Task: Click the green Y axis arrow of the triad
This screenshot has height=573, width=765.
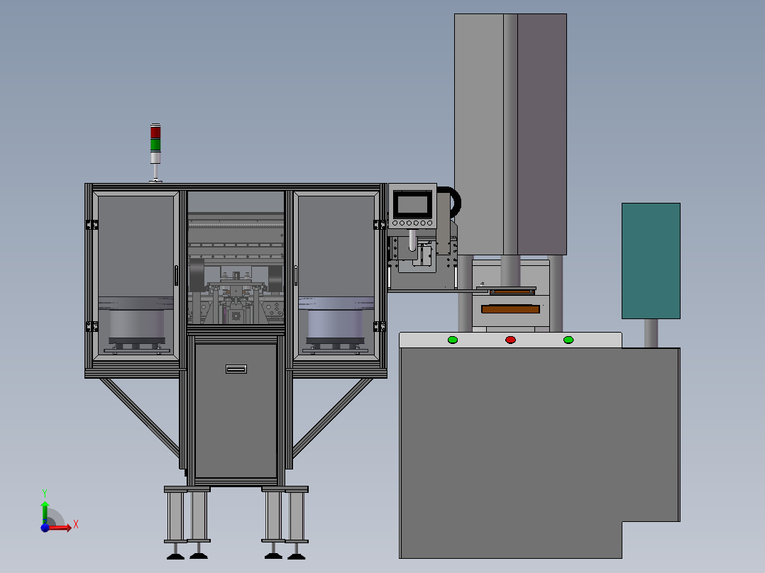Action: pyautogui.click(x=45, y=511)
